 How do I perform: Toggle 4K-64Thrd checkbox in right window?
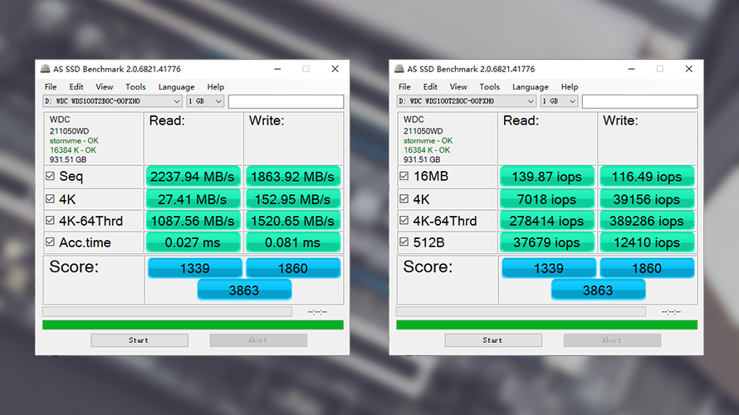tap(404, 220)
